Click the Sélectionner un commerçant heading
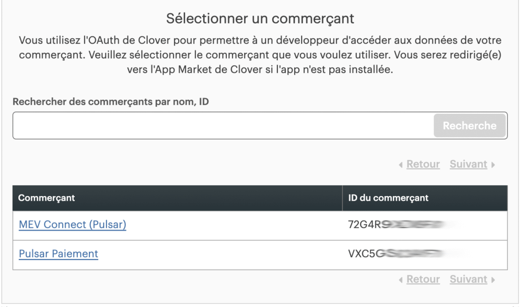This screenshot has width=521, height=307. [260, 19]
